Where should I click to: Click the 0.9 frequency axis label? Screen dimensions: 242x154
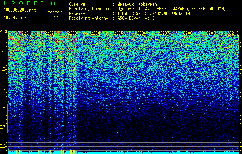(3, 89)
